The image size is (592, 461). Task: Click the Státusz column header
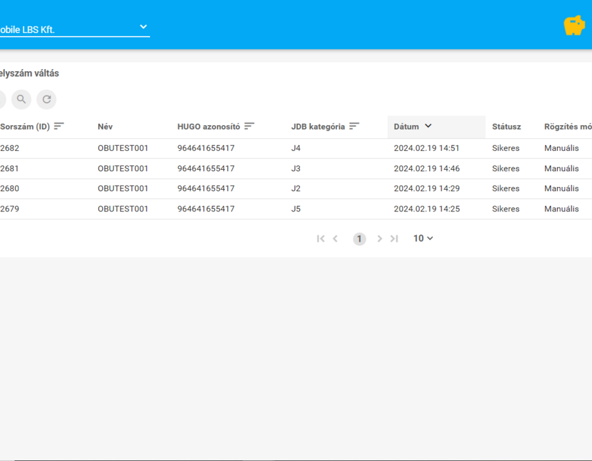[x=506, y=126]
